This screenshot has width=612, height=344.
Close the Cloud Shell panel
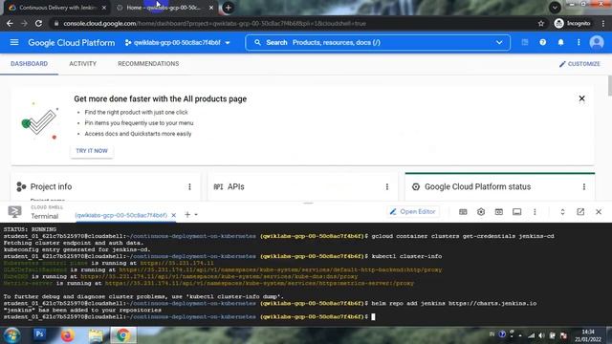tap(599, 212)
